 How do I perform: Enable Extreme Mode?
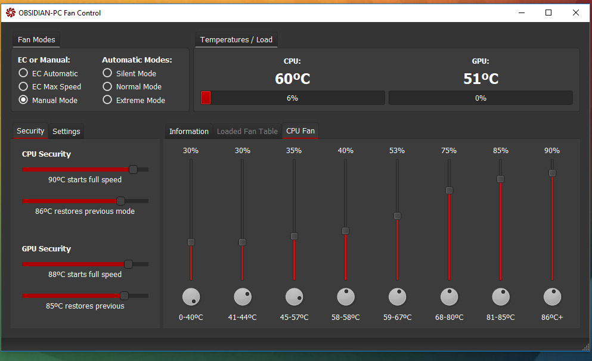[107, 100]
